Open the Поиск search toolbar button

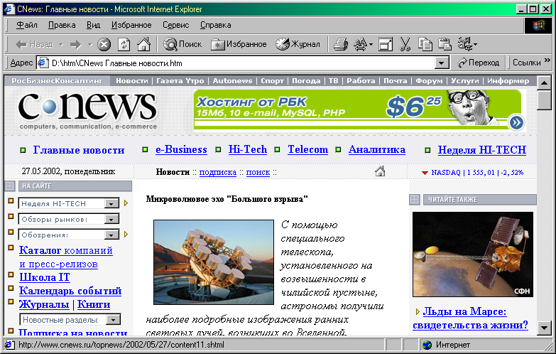[x=182, y=44]
